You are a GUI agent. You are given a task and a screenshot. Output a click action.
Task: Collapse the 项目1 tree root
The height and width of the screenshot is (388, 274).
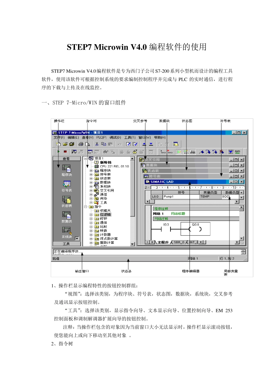pos(85,158)
